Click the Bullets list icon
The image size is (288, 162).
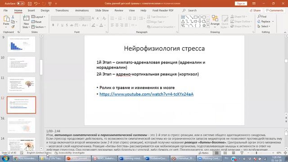click(112, 18)
